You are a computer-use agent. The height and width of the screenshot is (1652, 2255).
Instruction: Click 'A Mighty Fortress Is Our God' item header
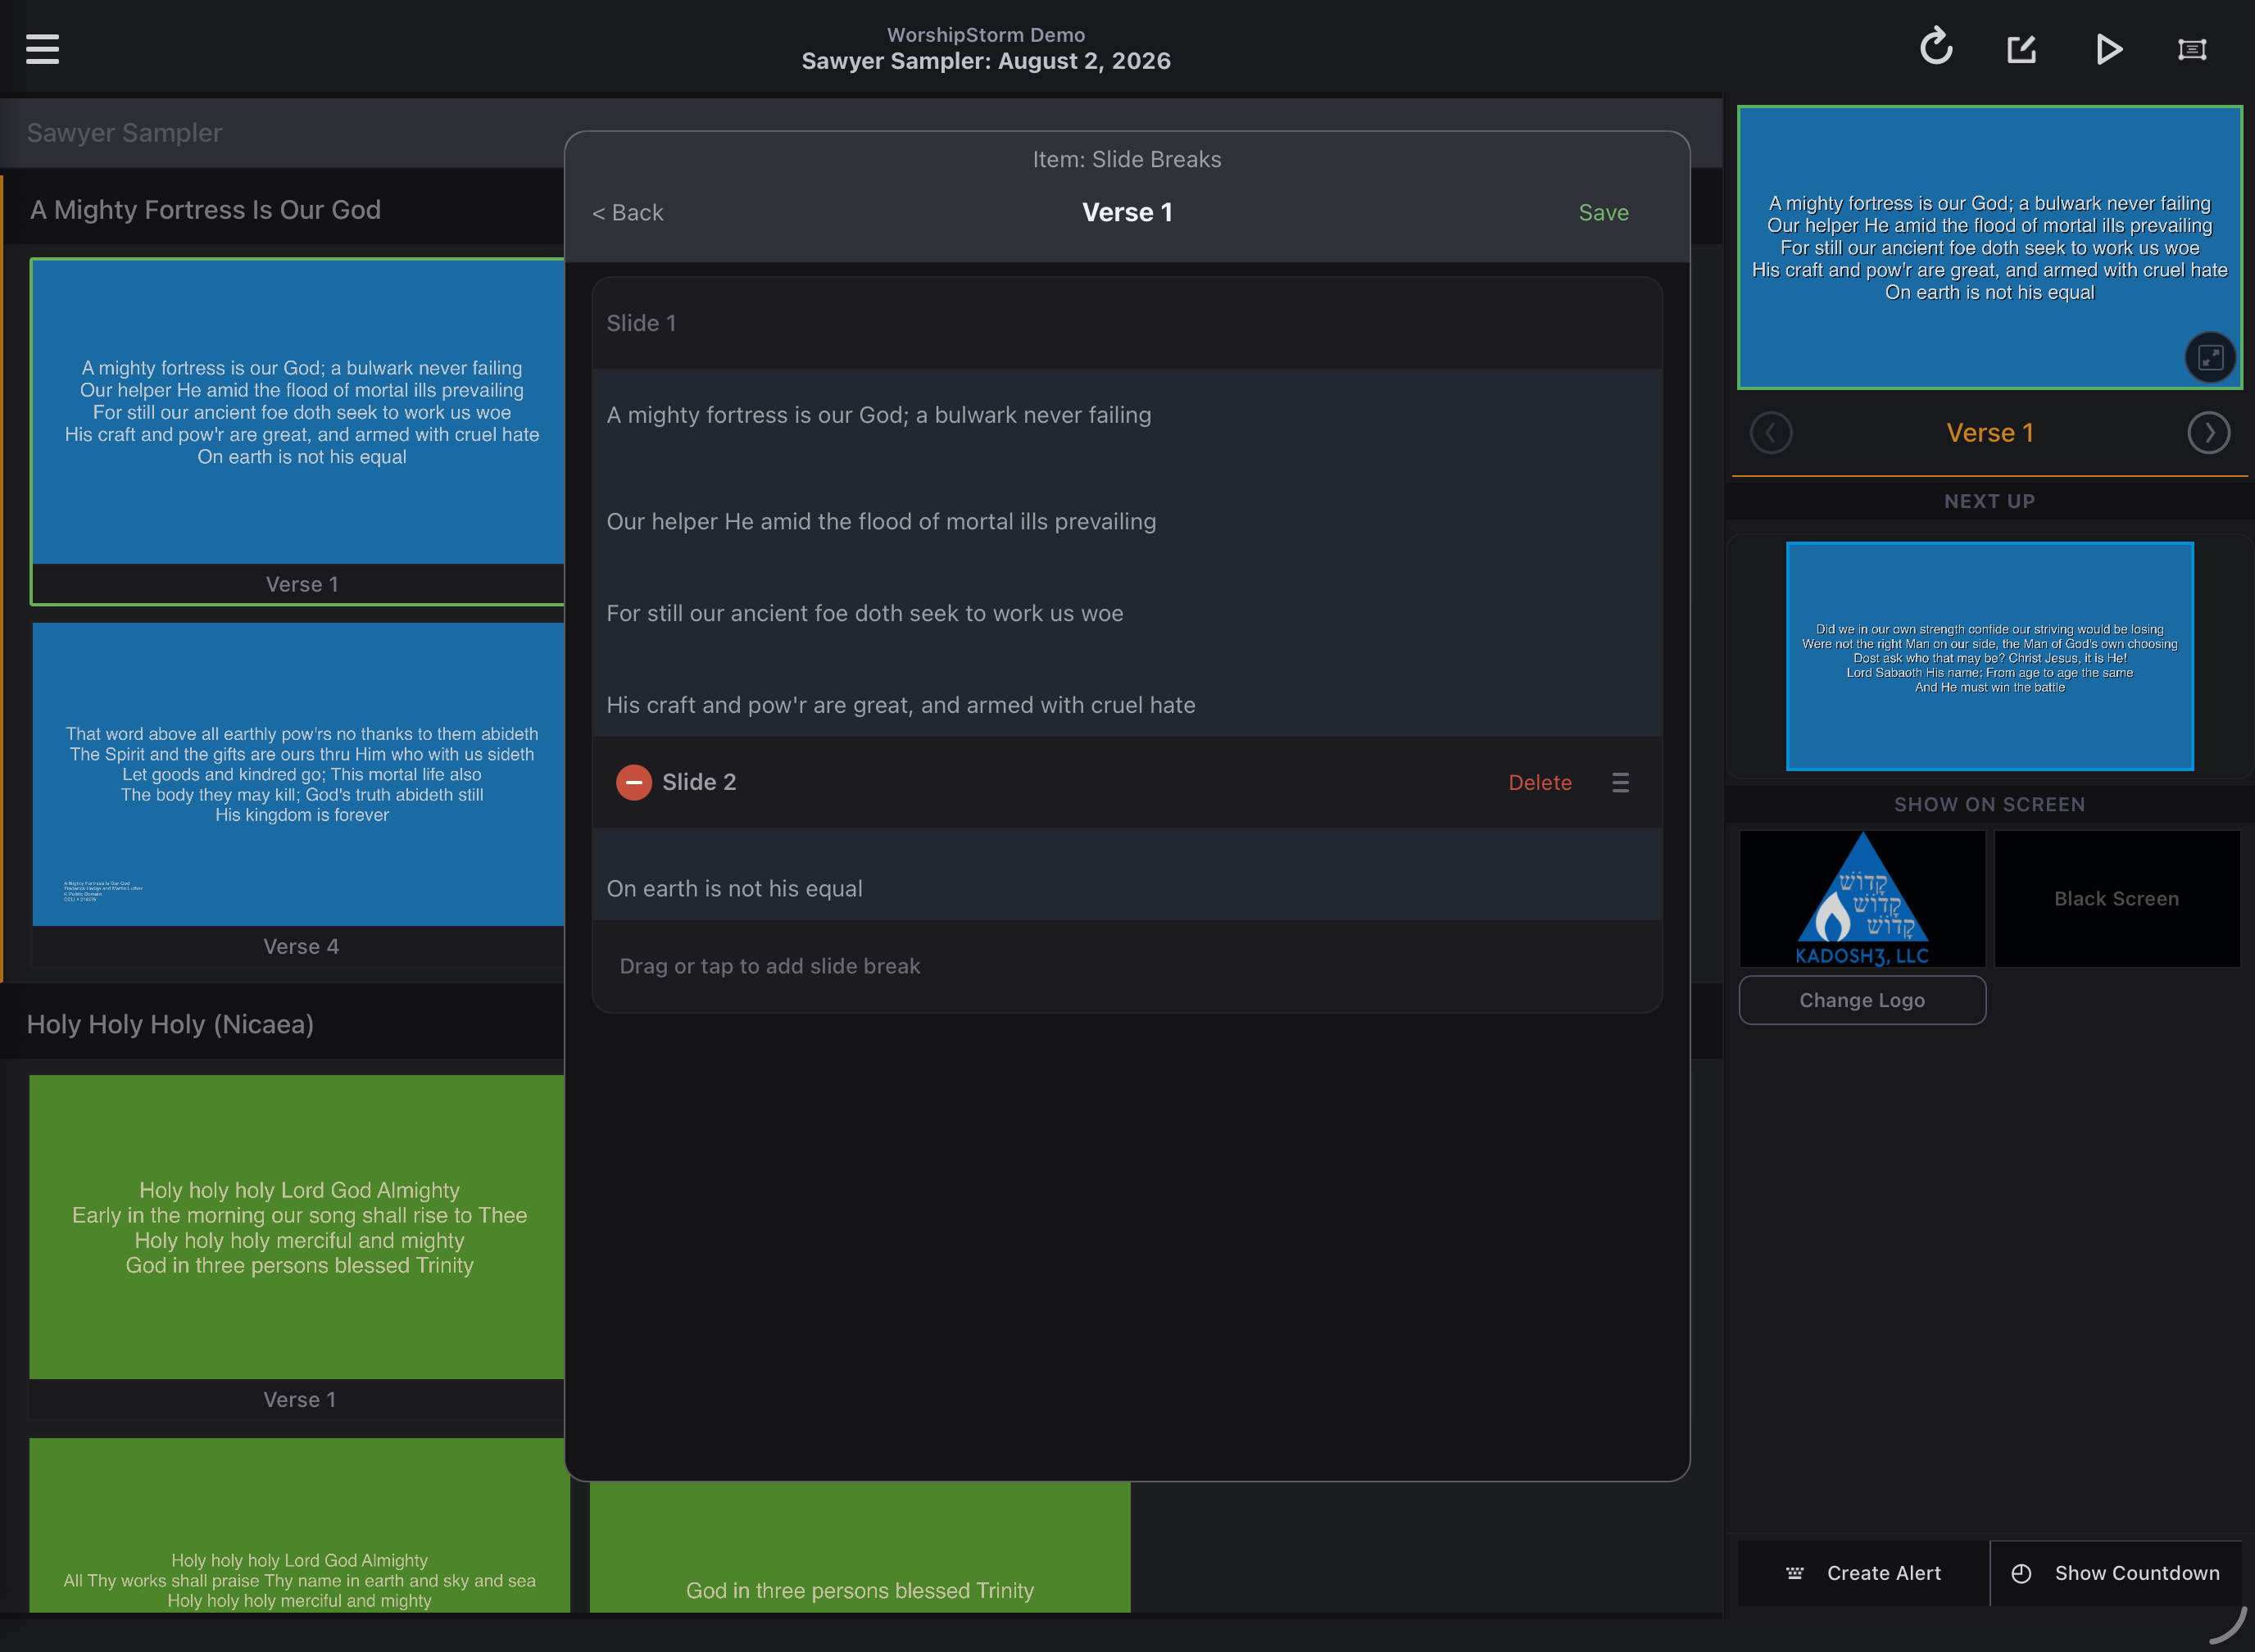coord(206,210)
